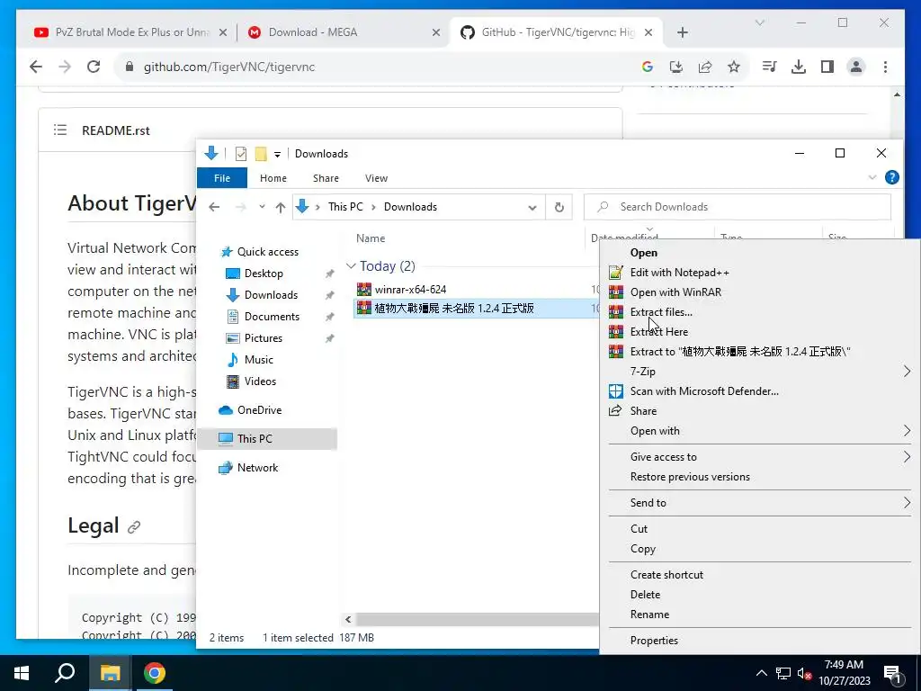Screen dimensions: 921x691
Task: Toggle Chrome side panel icon
Action: 827,67
